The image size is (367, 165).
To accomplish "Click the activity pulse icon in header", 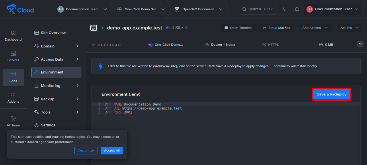I will (284, 9).
